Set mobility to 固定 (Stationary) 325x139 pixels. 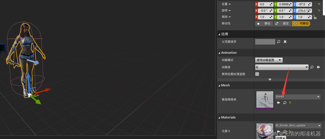pos(282,24)
